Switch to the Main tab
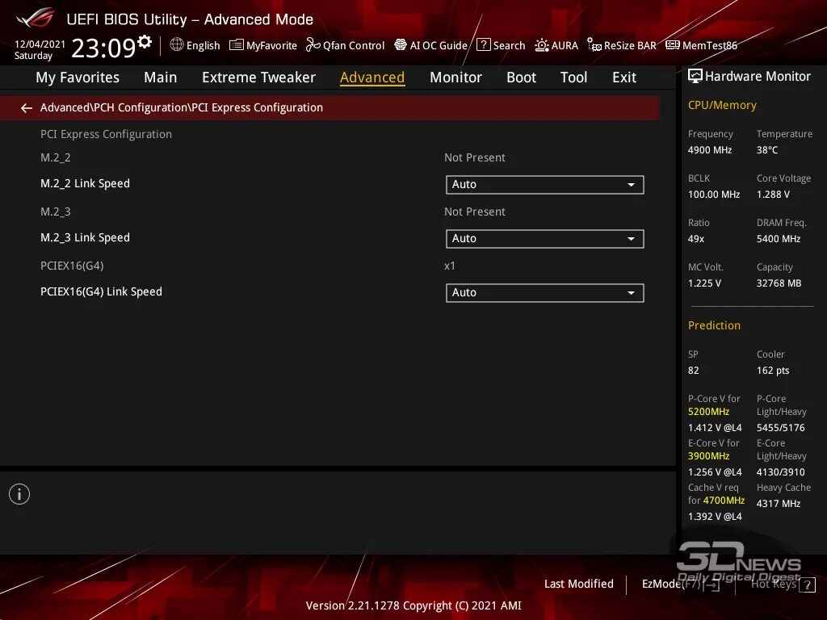 (161, 77)
